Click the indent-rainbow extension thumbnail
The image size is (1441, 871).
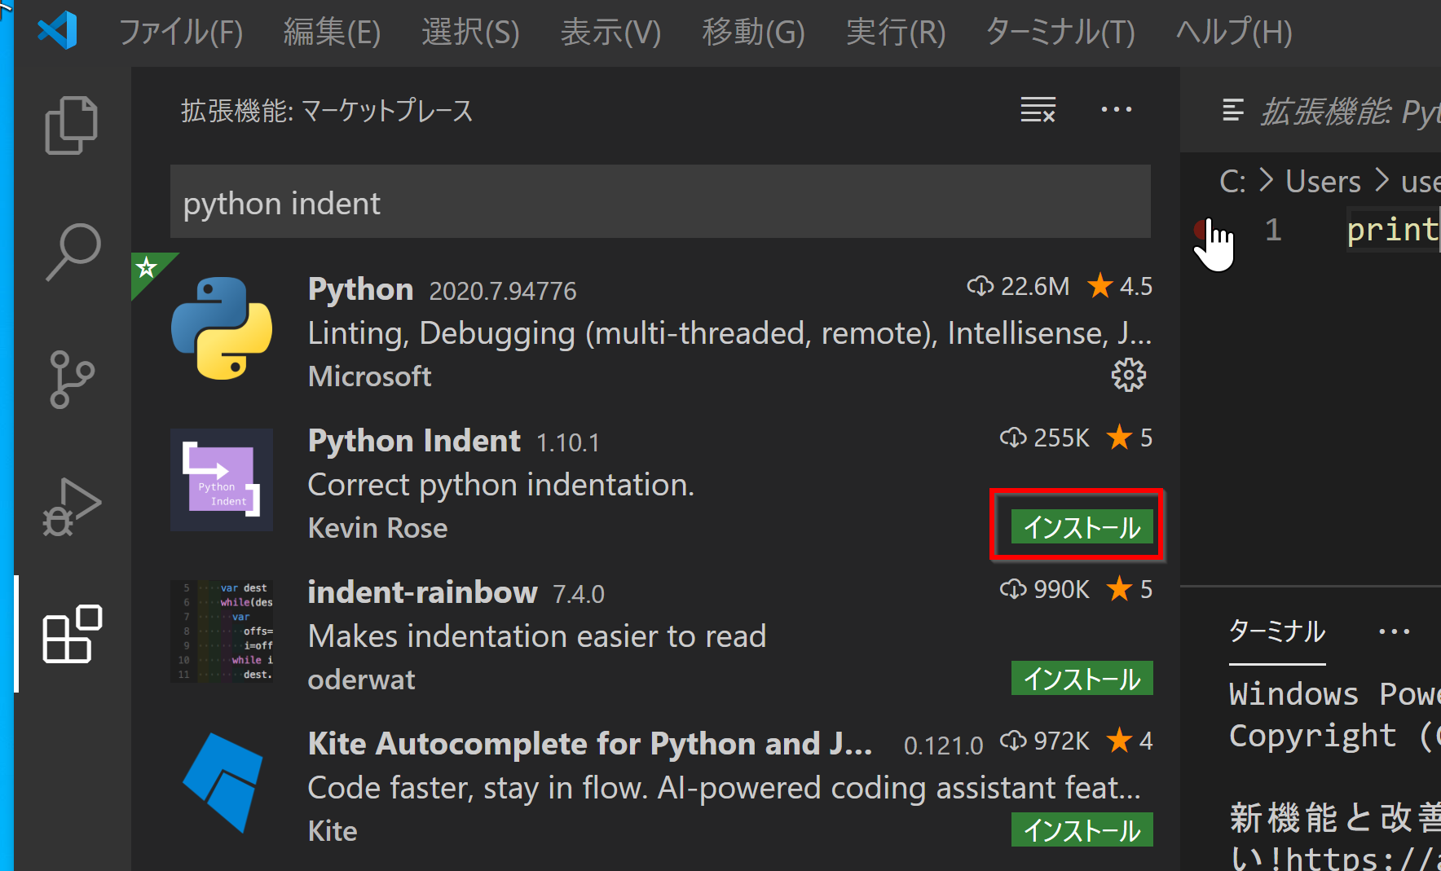(222, 631)
